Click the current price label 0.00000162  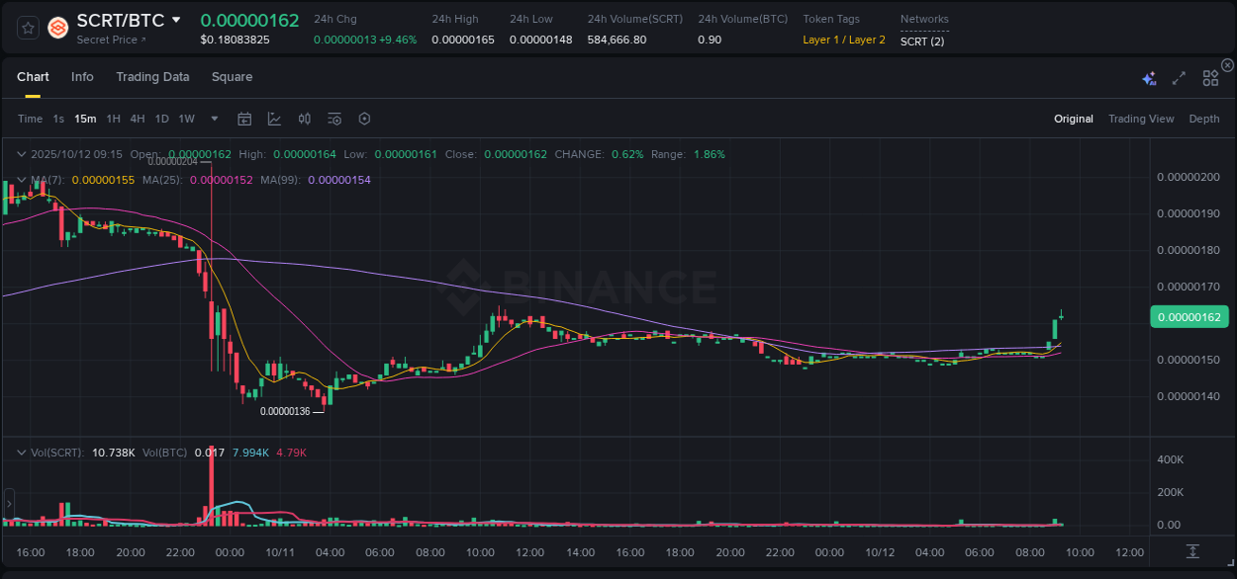pos(1189,316)
